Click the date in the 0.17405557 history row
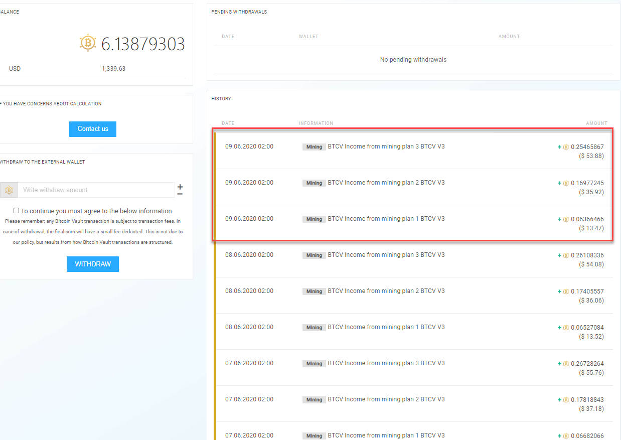The width and height of the screenshot is (621, 440). point(249,291)
